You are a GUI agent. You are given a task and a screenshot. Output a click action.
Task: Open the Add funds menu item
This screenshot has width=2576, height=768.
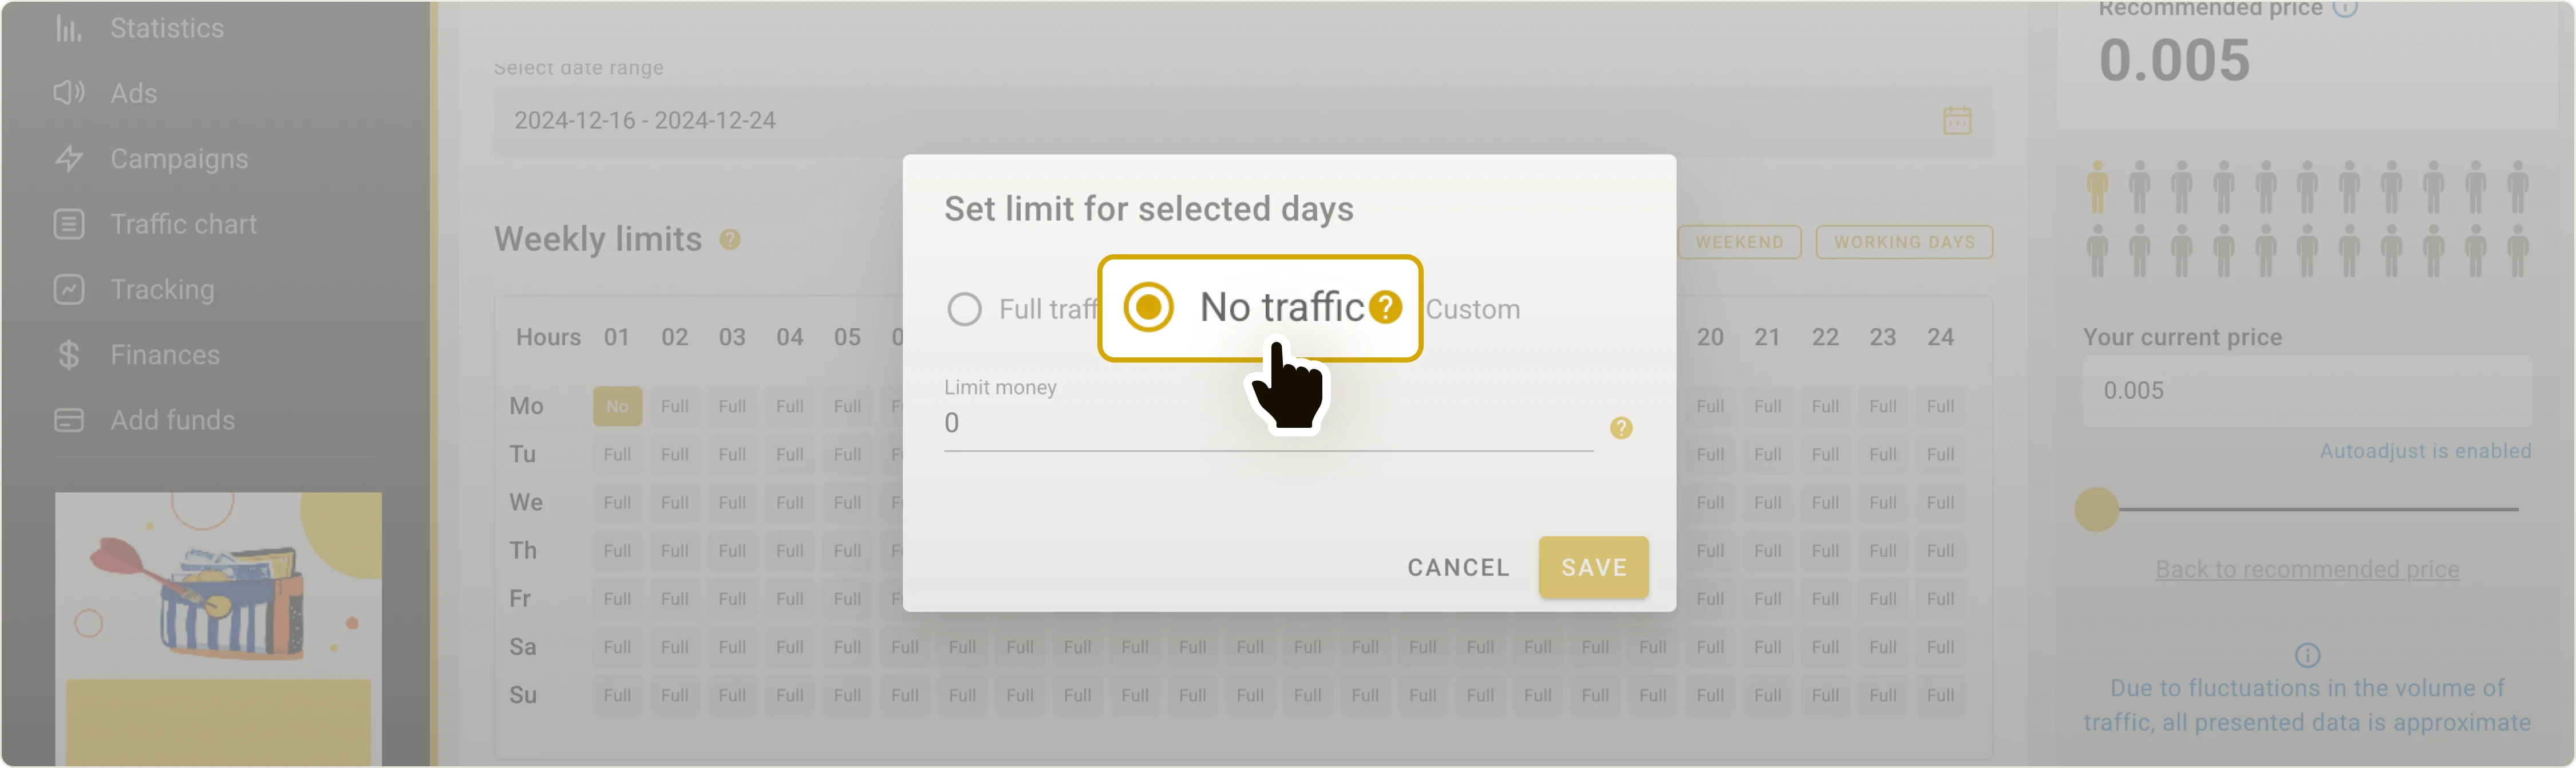tap(172, 420)
